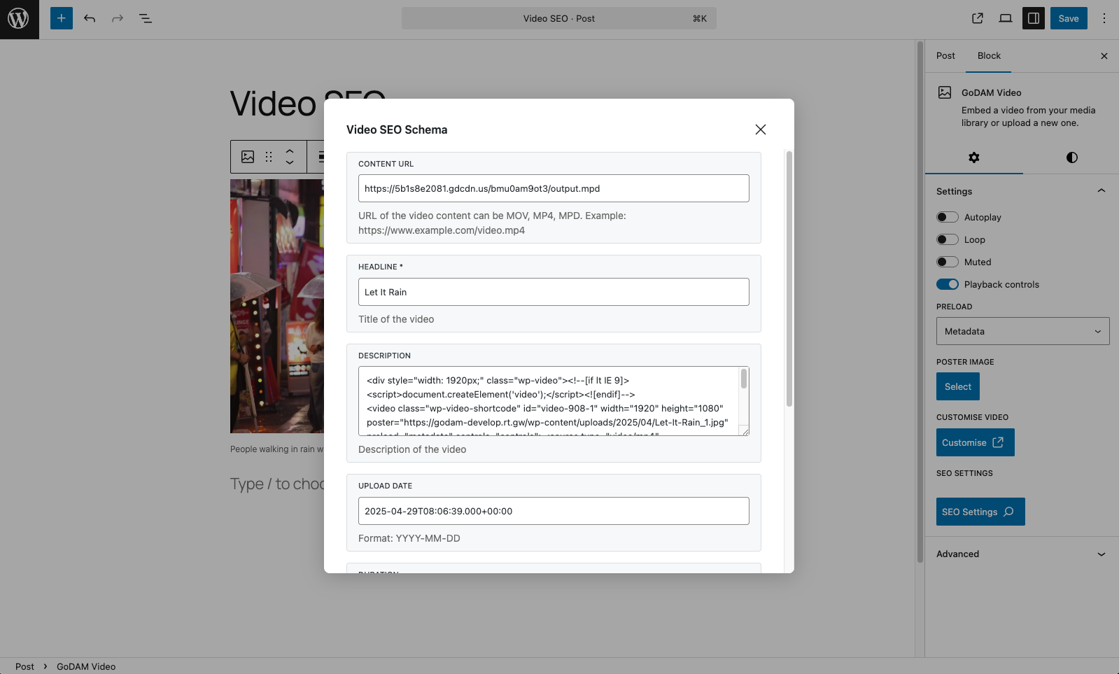Open the SEO Settings button
Viewport: 1119px width, 674px height.
[x=980, y=512]
